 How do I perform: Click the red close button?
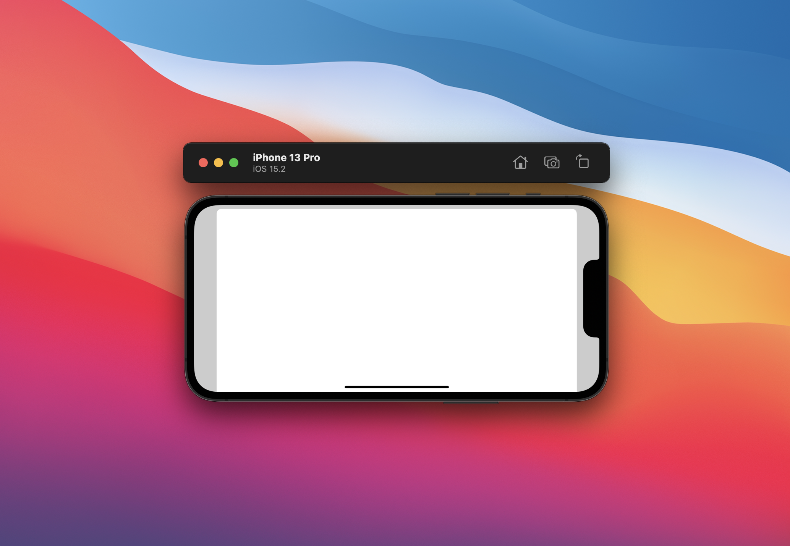pyautogui.click(x=202, y=165)
